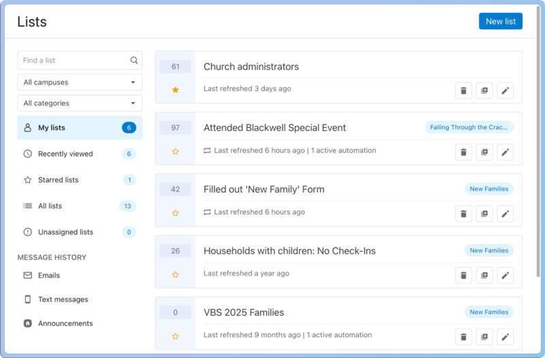Image resolution: width=545 pixels, height=358 pixels.
Task: Duplicate the Households with children list
Action: tap(484, 276)
